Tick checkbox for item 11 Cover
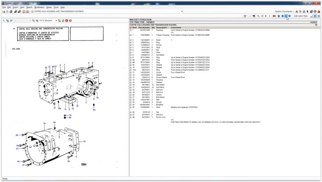 pyautogui.click(x=131, y=72)
